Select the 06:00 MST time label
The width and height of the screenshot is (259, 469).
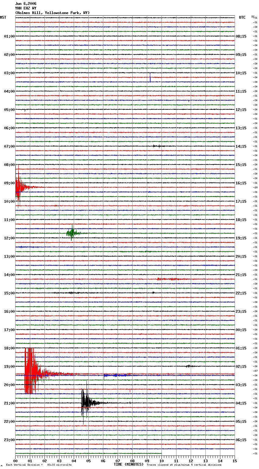(x=9, y=128)
